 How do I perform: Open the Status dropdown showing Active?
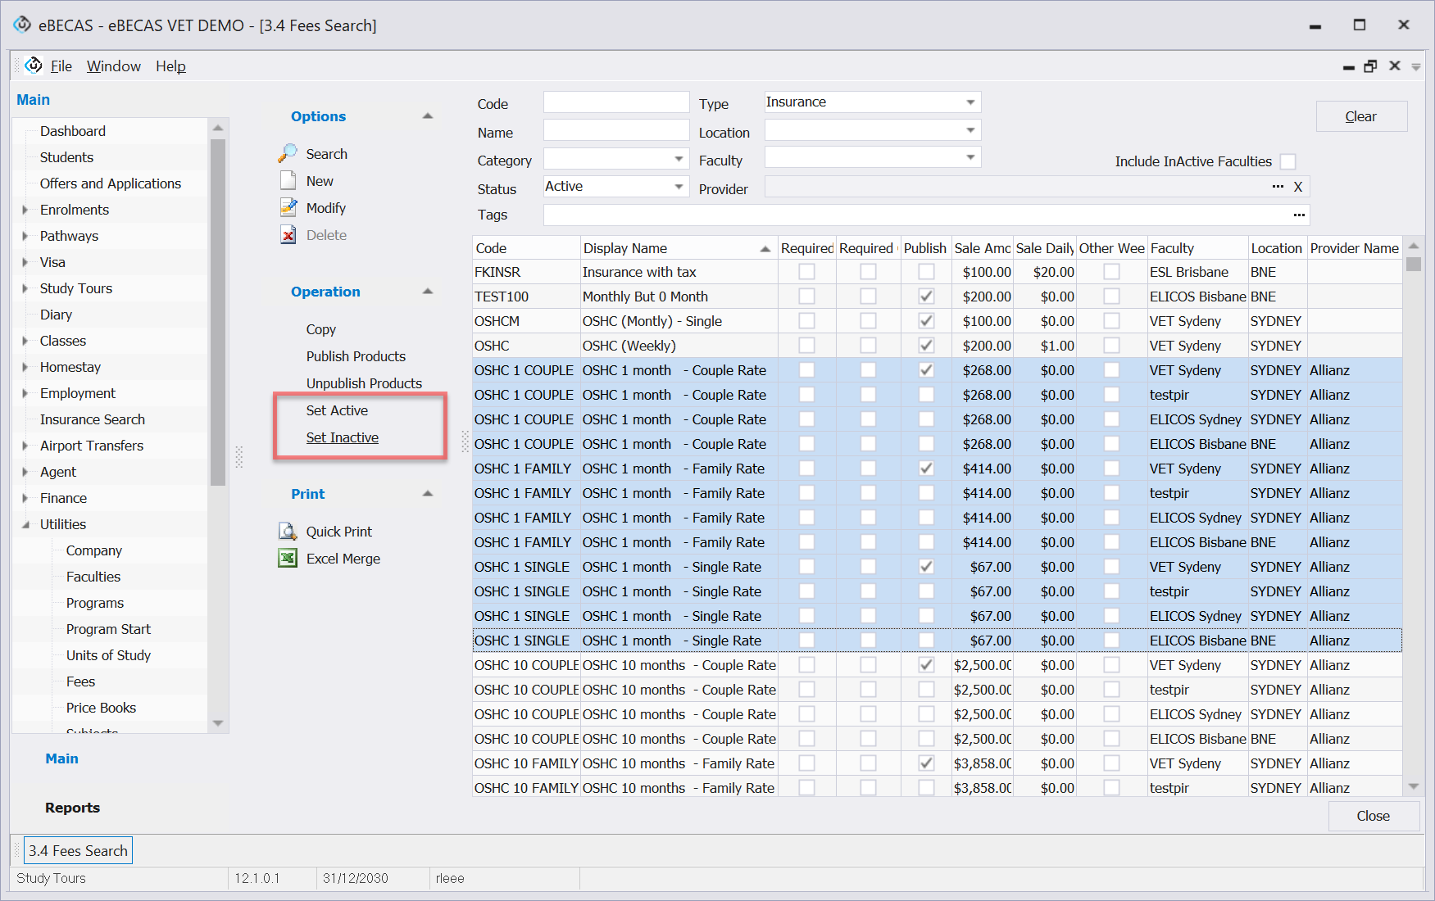click(x=679, y=187)
